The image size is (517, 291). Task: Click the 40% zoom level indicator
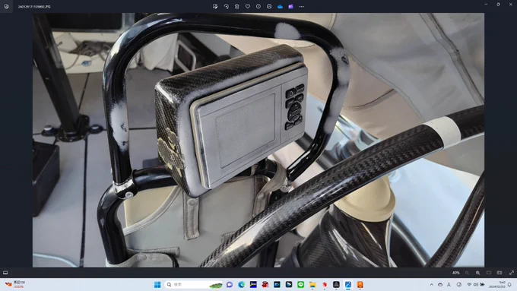coord(456,273)
